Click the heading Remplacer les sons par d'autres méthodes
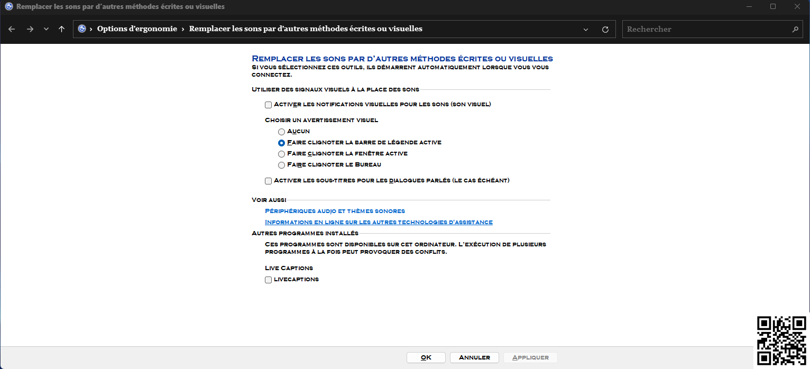Image resolution: width=810 pixels, height=369 pixels. [402, 59]
